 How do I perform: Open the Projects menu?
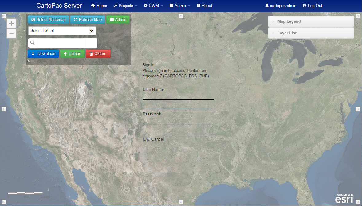(x=125, y=6)
